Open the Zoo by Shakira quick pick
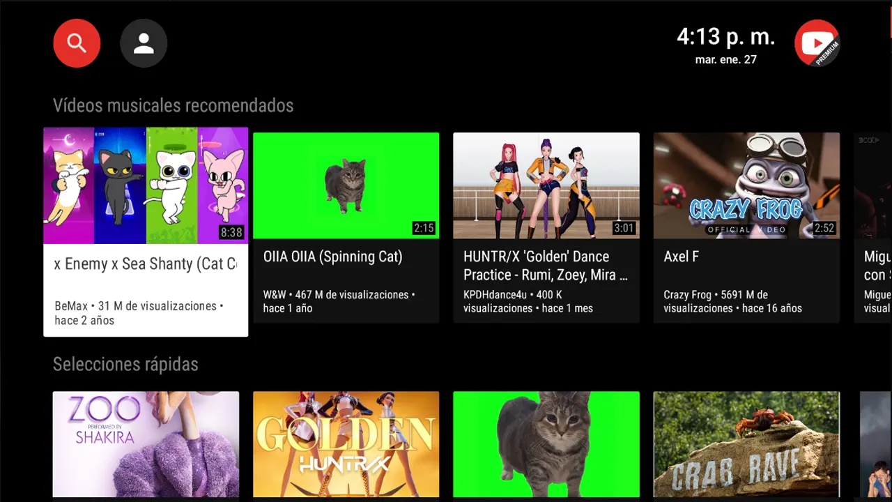This screenshot has height=502, width=892. point(146,444)
